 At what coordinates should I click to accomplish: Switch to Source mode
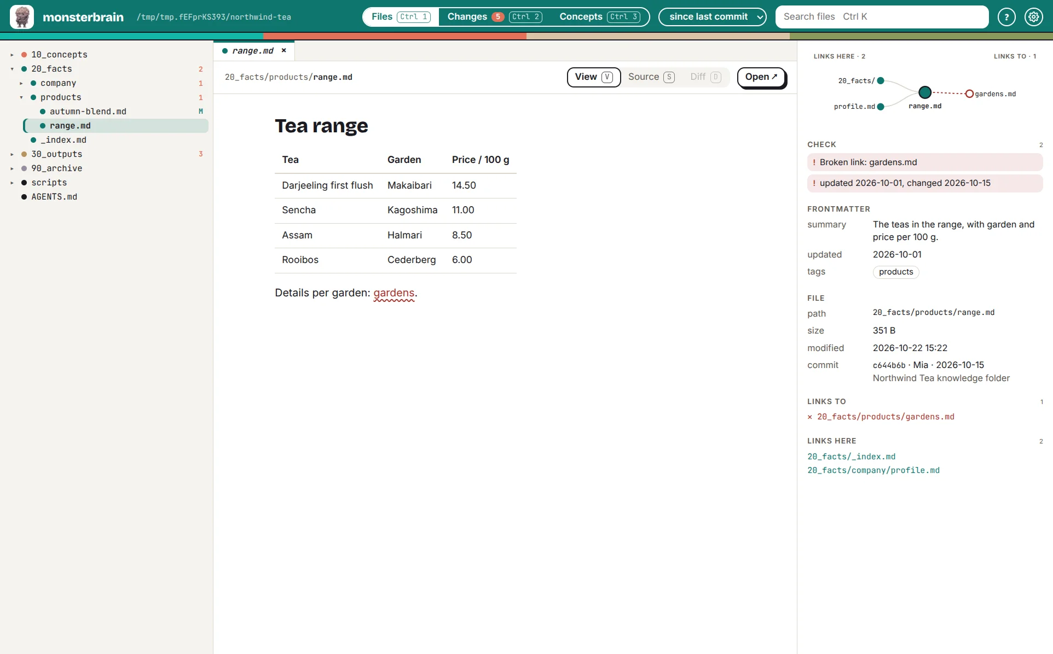click(x=651, y=77)
